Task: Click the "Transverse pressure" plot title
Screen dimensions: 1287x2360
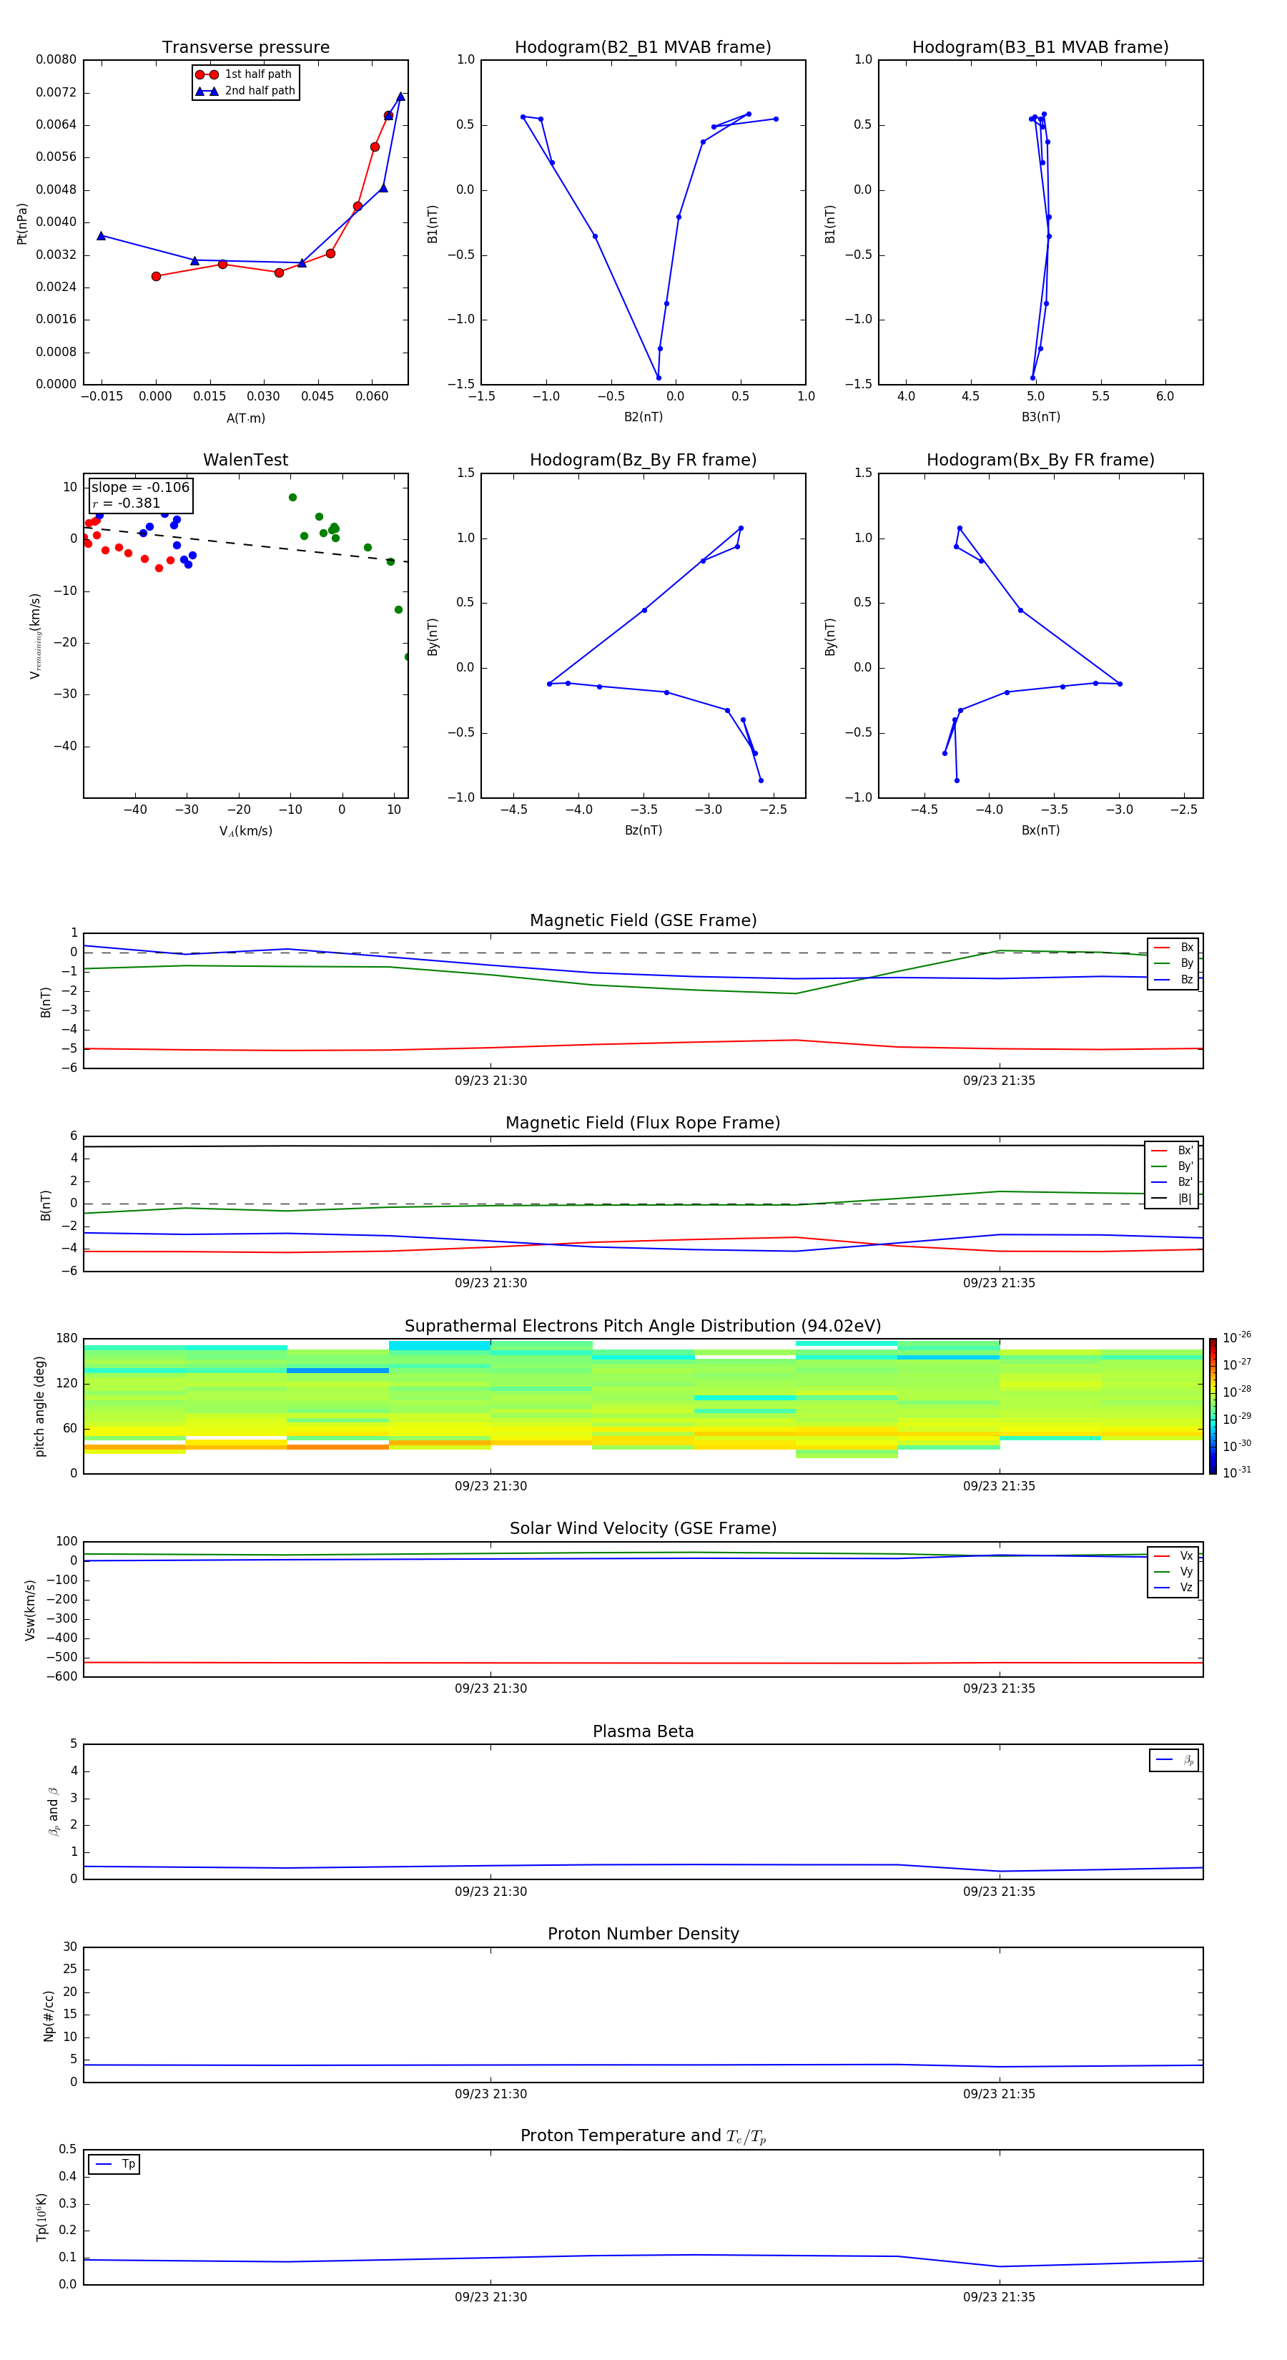Action: (245, 48)
